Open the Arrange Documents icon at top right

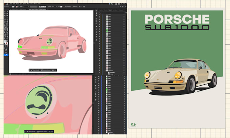tap(116, 4)
